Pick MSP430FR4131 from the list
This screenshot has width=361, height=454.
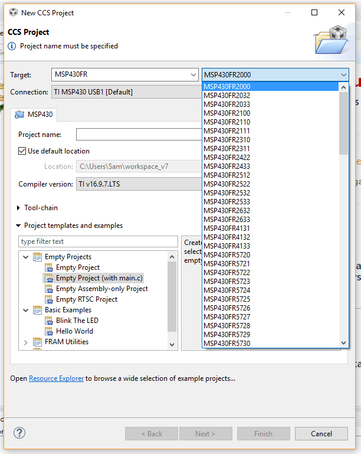[x=271, y=228]
